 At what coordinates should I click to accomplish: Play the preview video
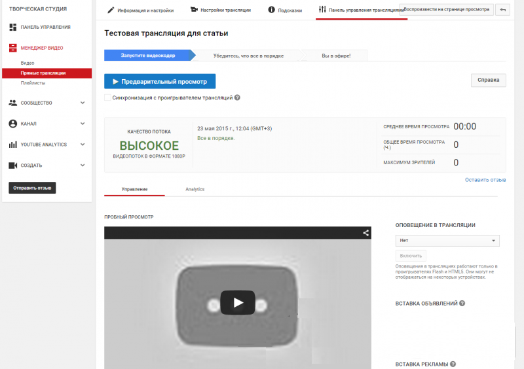coord(237,302)
